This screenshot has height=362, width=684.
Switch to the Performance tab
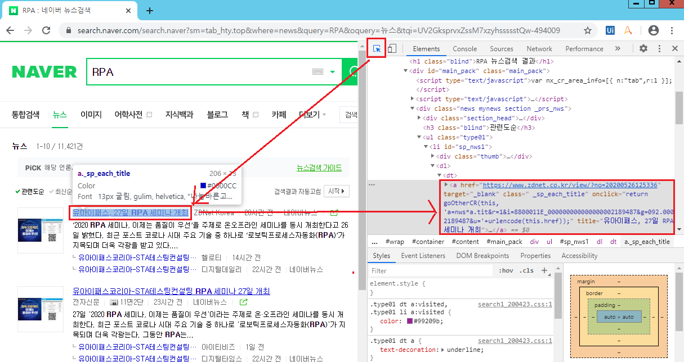pos(584,49)
